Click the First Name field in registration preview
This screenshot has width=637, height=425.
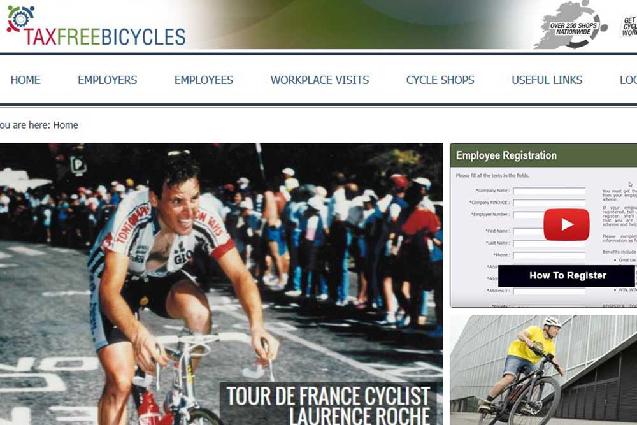click(528, 231)
